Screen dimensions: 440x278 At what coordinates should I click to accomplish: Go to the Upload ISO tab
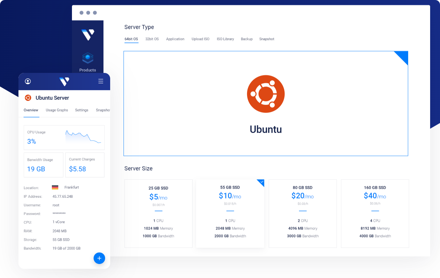pyautogui.click(x=200, y=39)
